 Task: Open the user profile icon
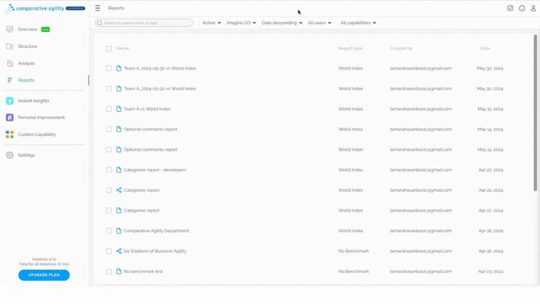click(533, 8)
